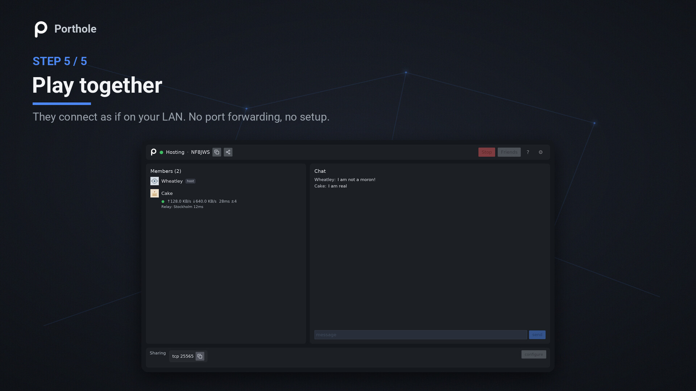Click the host badge next to Wheatley
696x391 pixels.
pyautogui.click(x=190, y=181)
